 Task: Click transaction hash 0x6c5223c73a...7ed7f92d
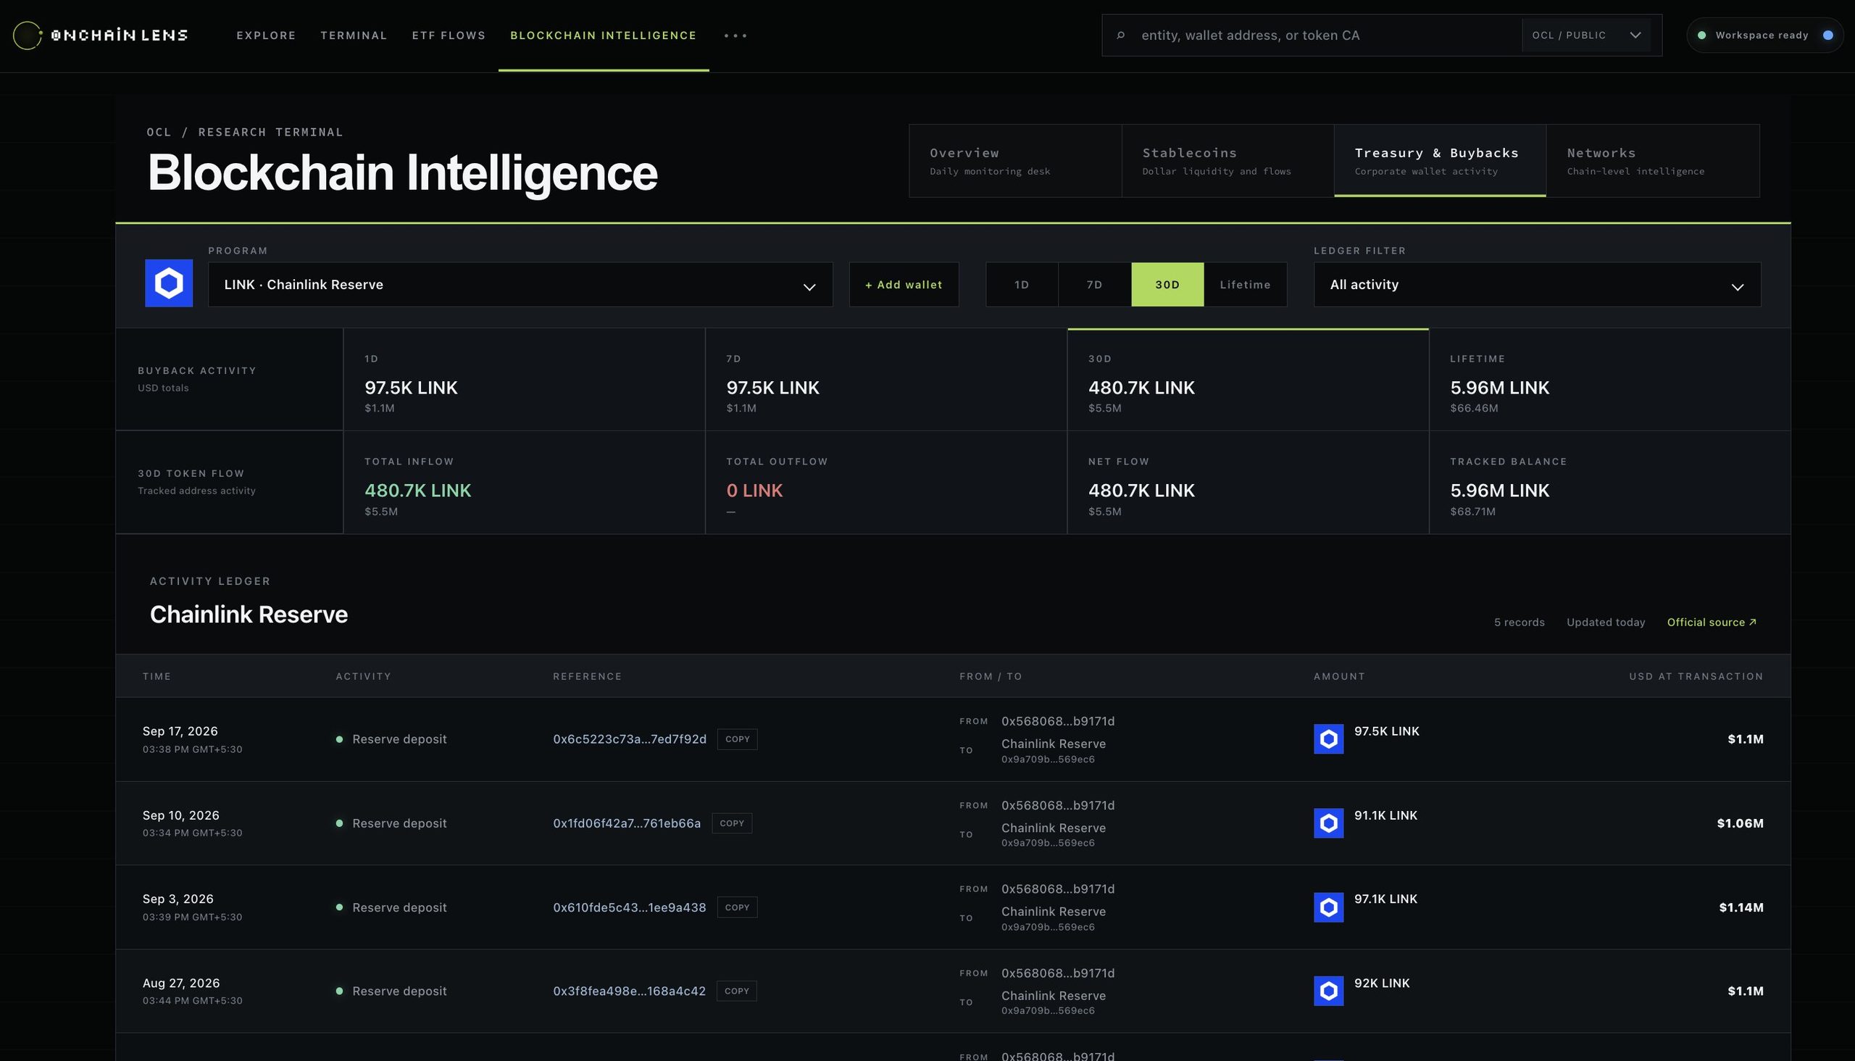[x=630, y=739]
